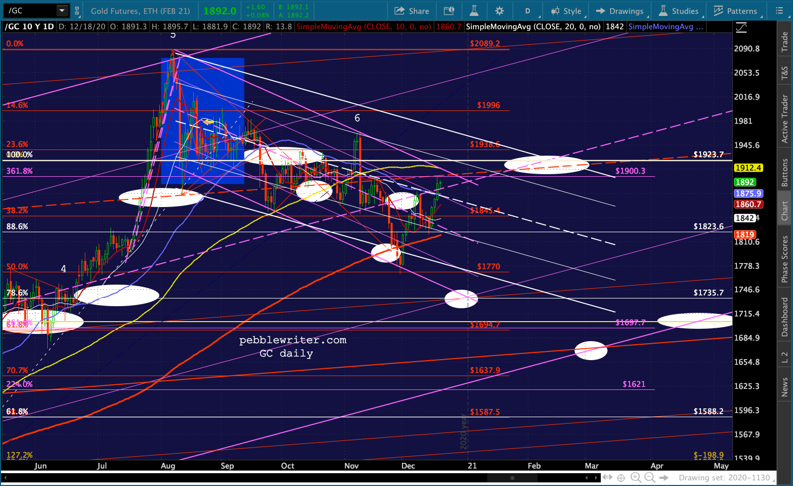Screen dimensions: 793x486
Task: Open the symbol dropdown arrow next to /GC
Action: [x=62, y=11]
